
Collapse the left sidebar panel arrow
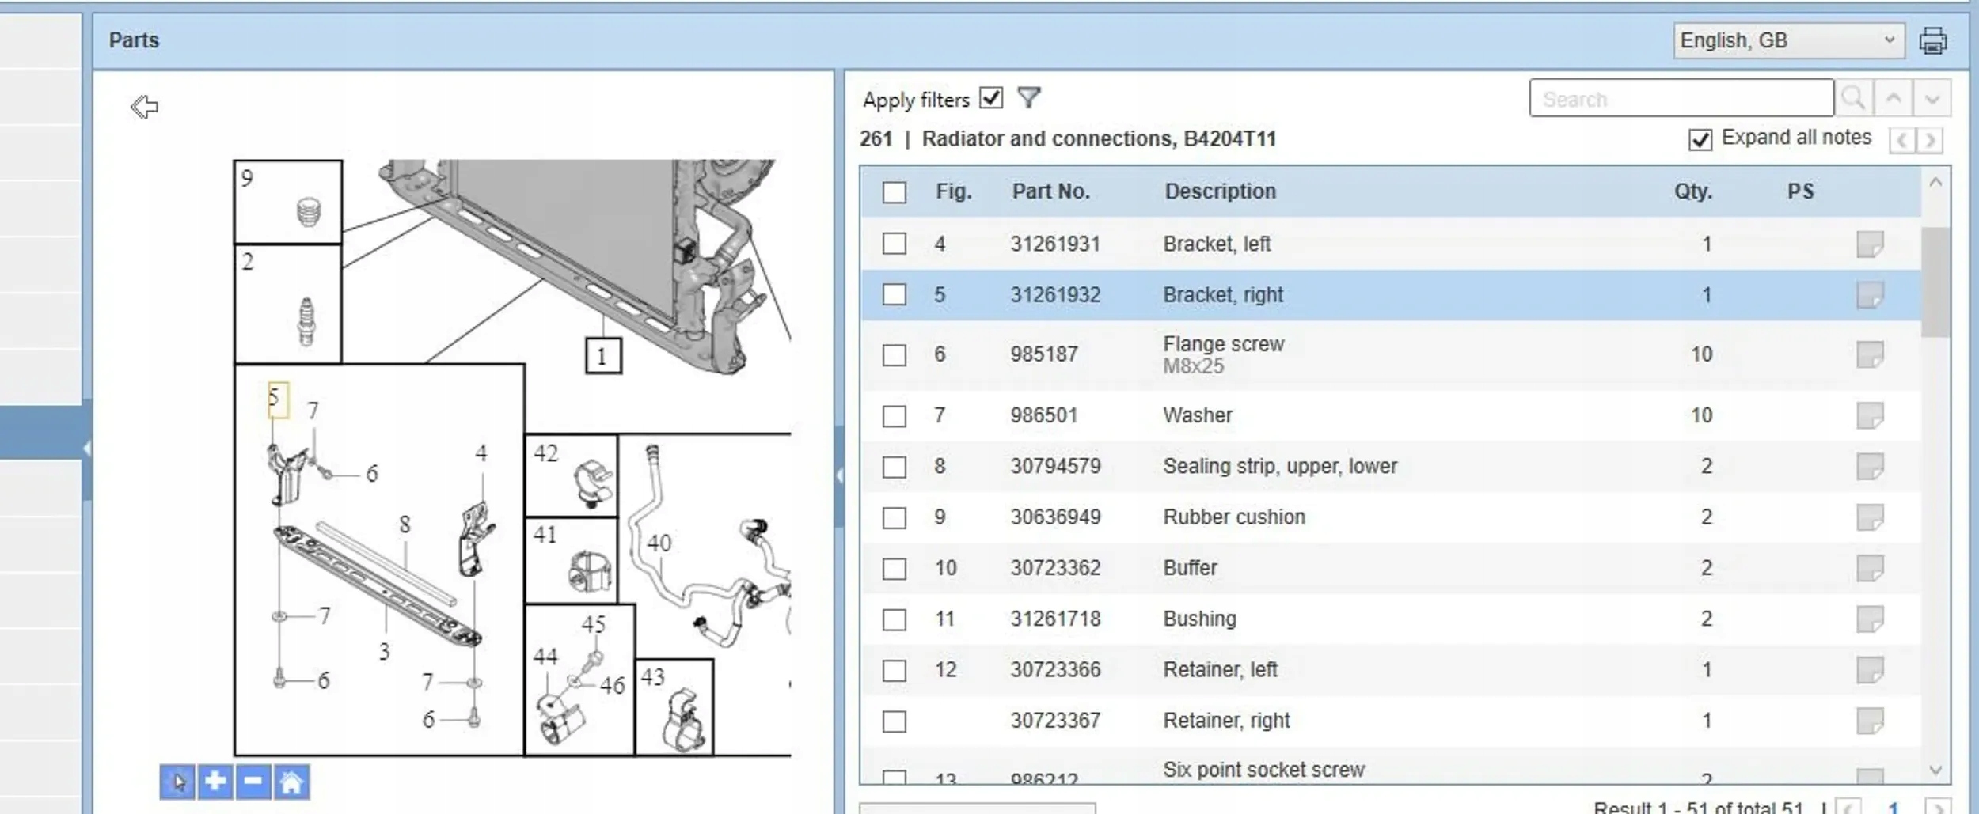click(86, 449)
